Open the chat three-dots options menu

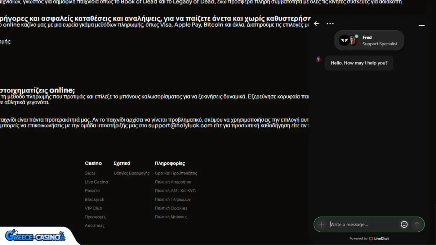click(x=330, y=23)
